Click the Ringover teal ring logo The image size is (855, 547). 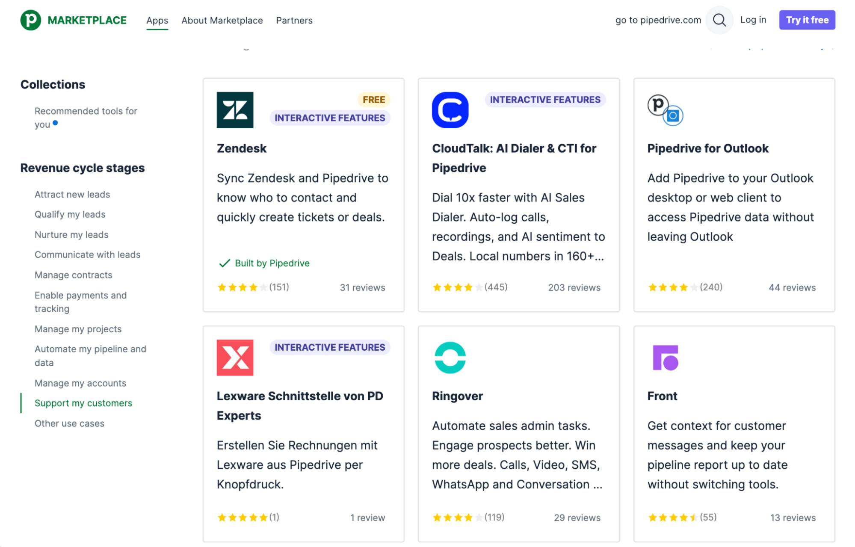tap(450, 358)
